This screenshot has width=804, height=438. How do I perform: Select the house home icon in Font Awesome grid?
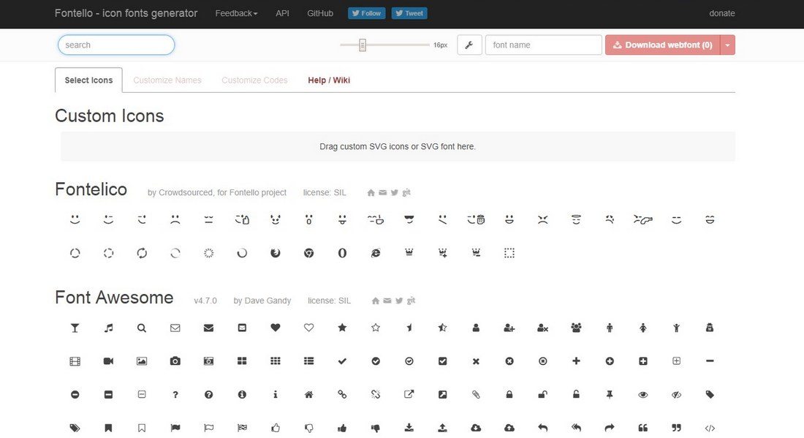[x=308, y=394]
